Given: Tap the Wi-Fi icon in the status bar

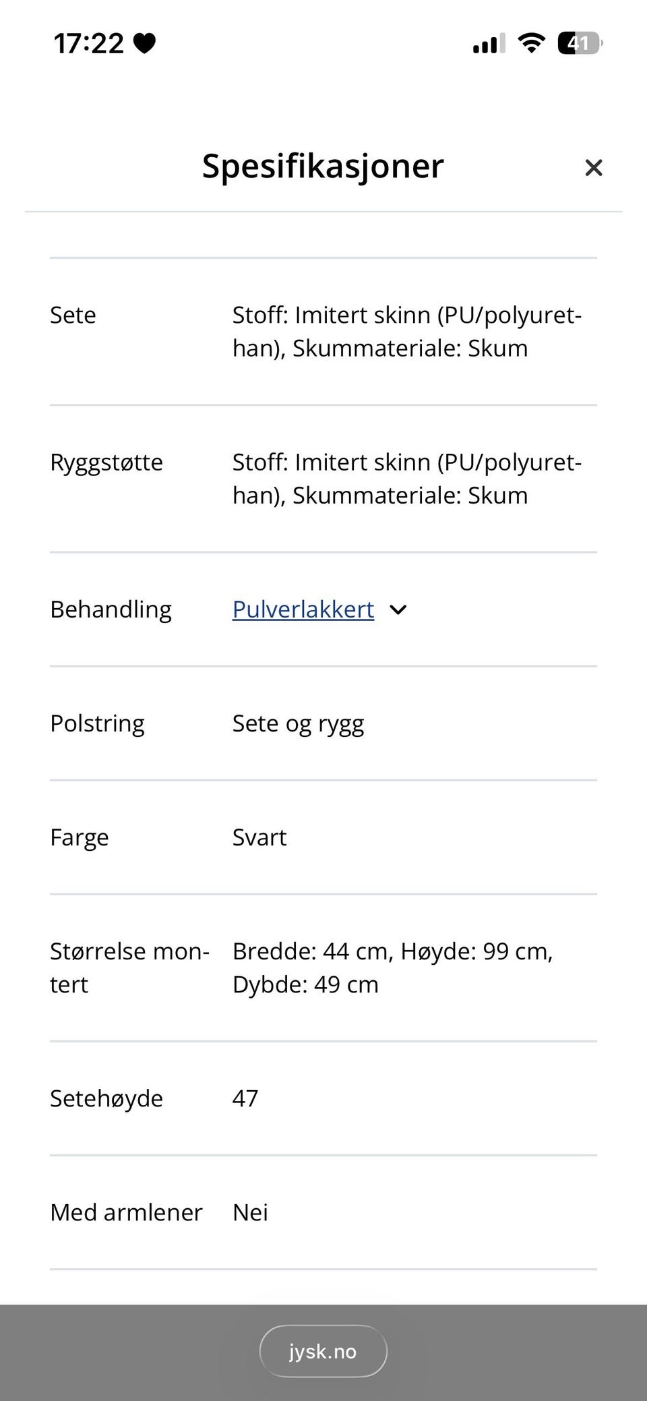Looking at the screenshot, I should point(531,44).
